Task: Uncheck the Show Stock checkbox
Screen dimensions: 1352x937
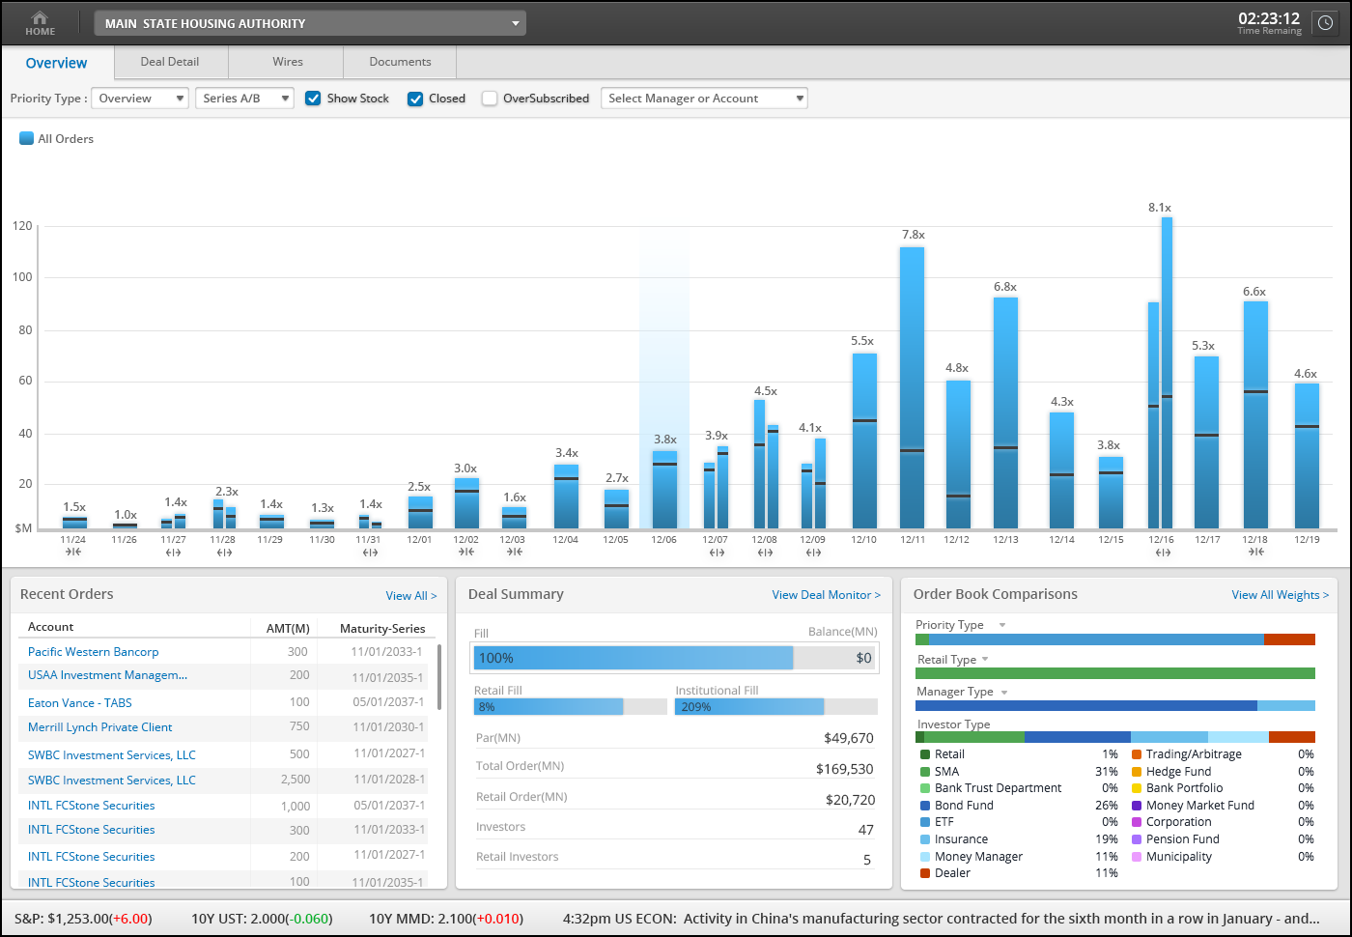Action: pyautogui.click(x=313, y=99)
